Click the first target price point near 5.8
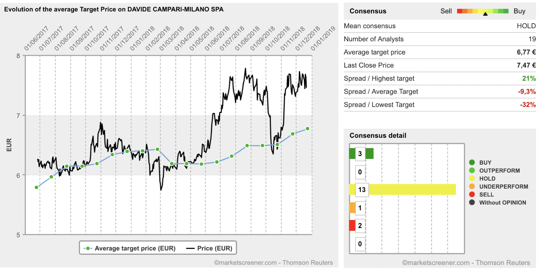Image resolution: width=539 pixels, height=270 pixels. pos(36,187)
